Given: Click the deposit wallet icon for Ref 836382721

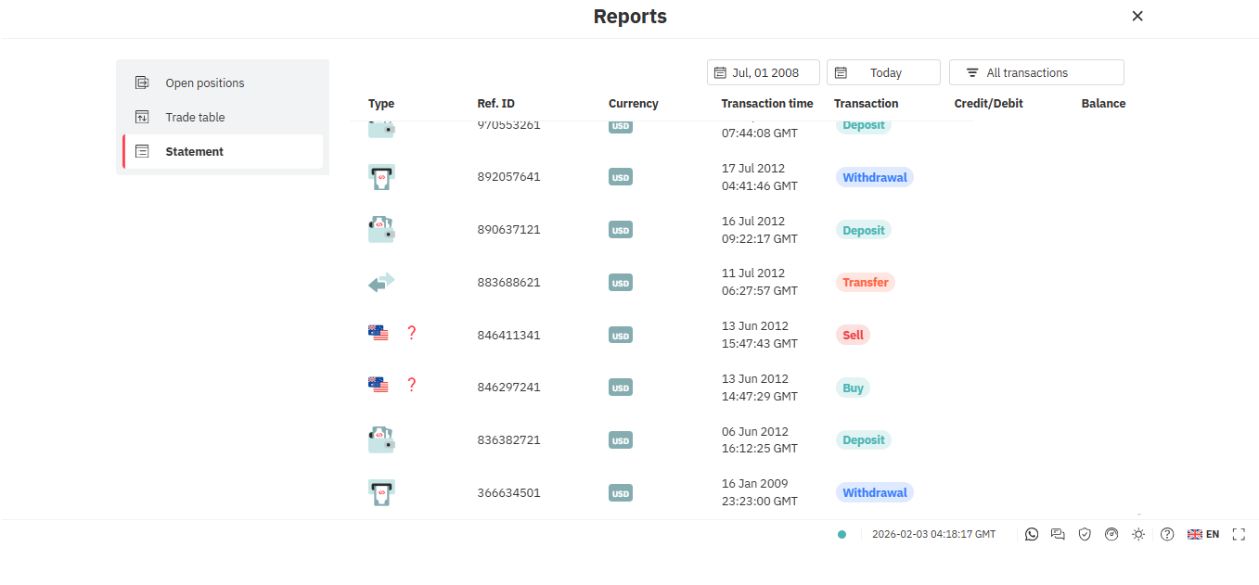Looking at the screenshot, I should (x=381, y=439).
